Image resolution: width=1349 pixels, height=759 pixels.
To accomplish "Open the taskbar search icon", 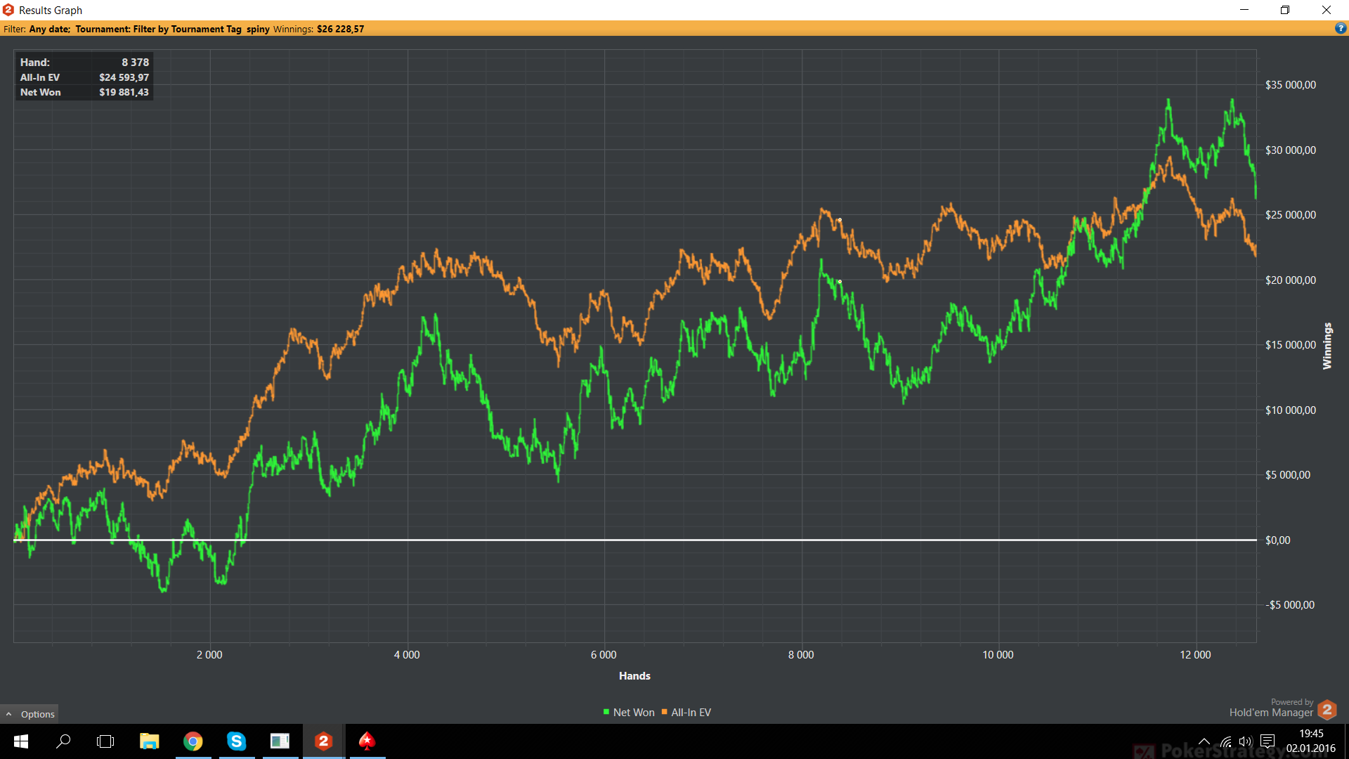I will pyautogui.click(x=63, y=741).
